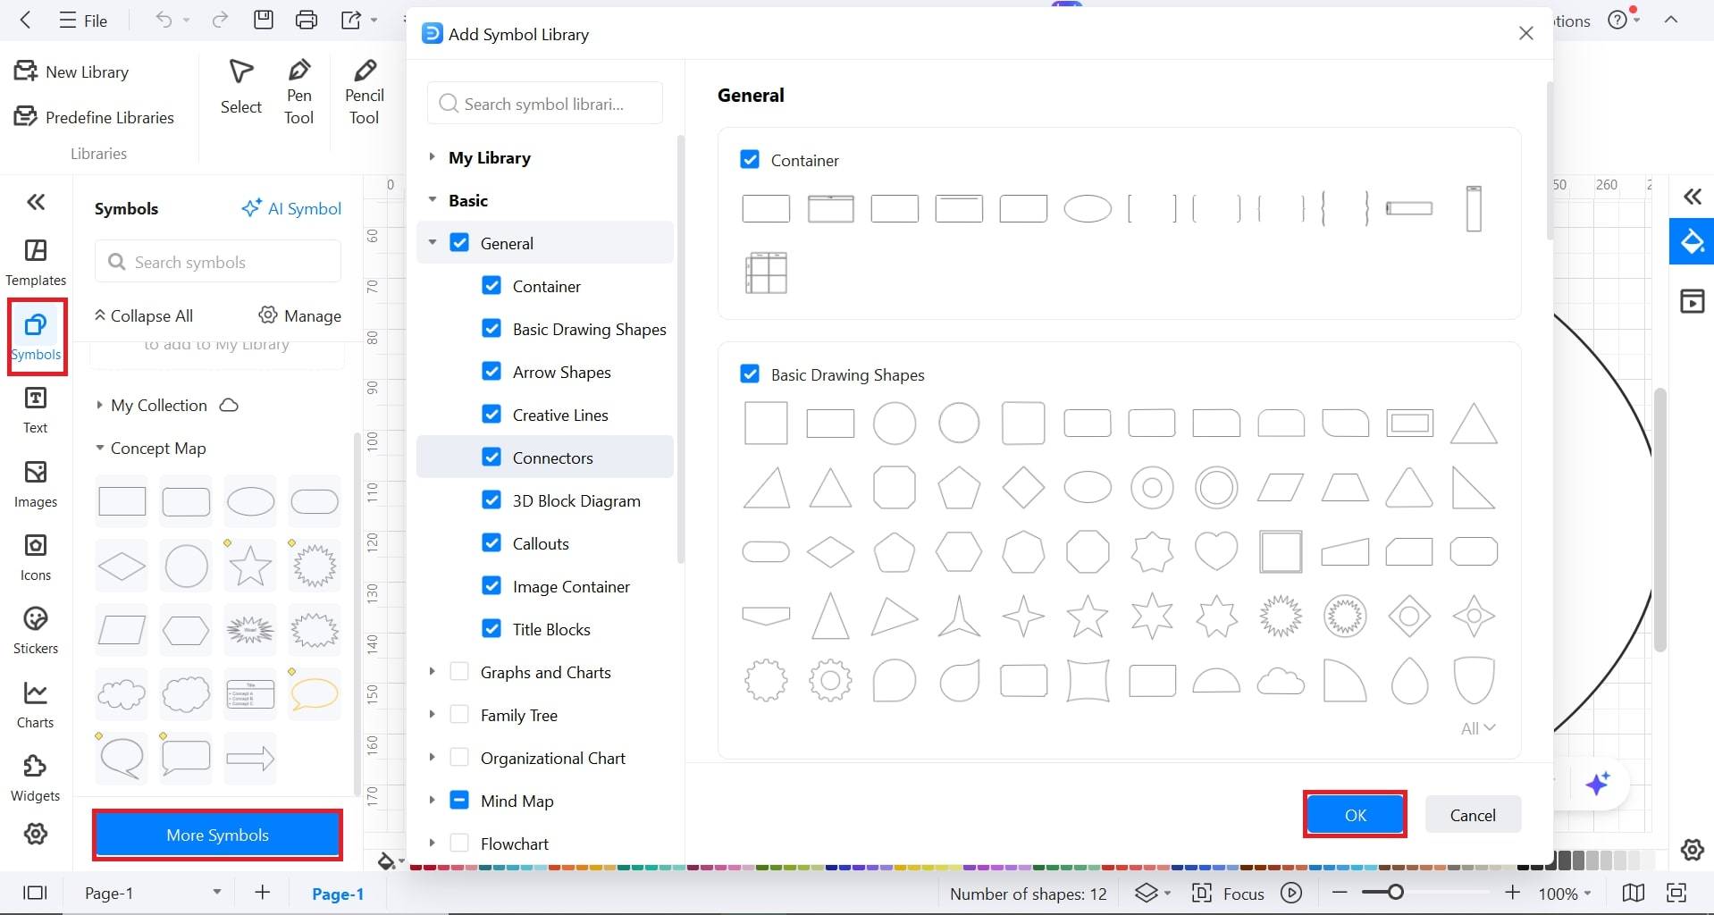Screen dimensions: 1714x915
Task: Open the File menu
Action: click(x=83, y=20)
